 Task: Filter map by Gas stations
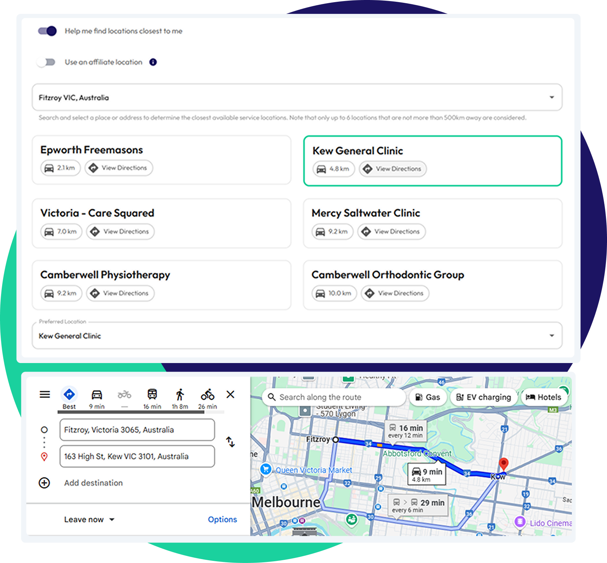point(428,397)
